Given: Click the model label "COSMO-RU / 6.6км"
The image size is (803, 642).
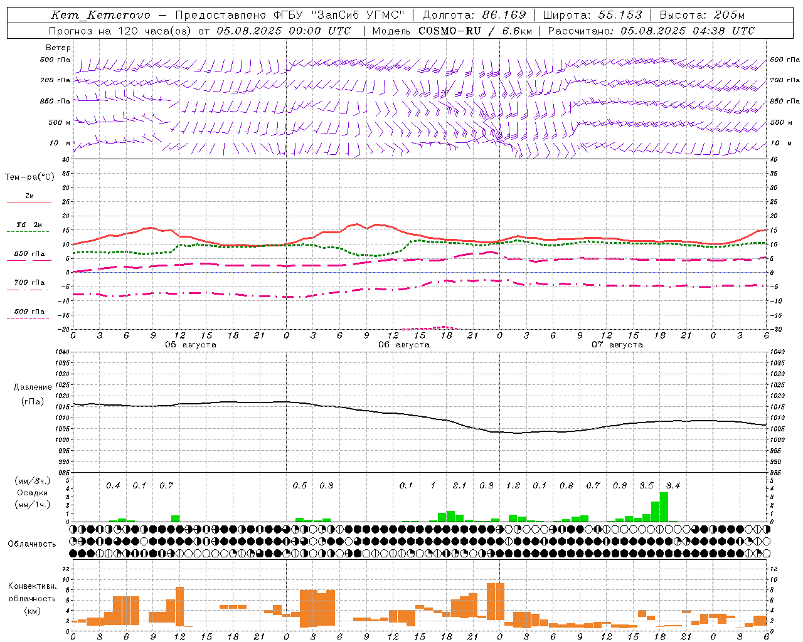Looking at the screenshot, I should 475,31.
